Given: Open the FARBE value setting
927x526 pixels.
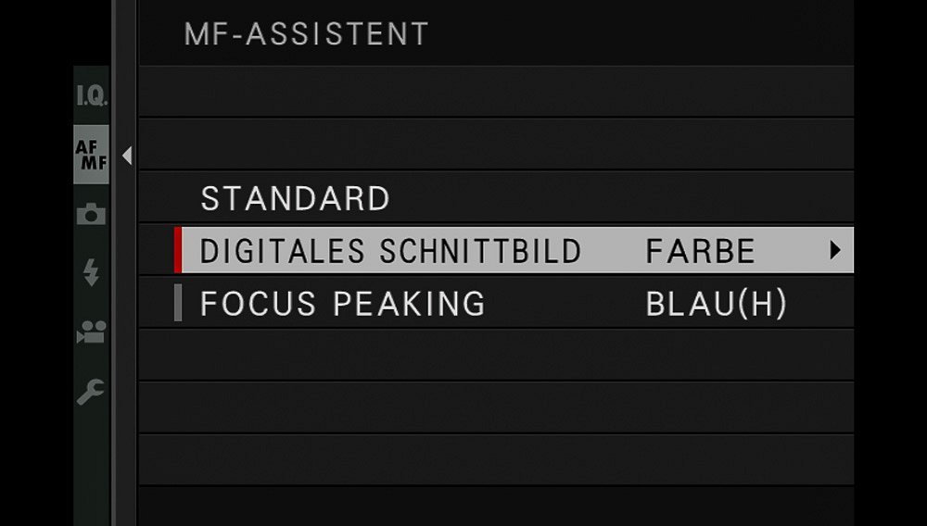Looking at the screenshot, I should [700, 251].
